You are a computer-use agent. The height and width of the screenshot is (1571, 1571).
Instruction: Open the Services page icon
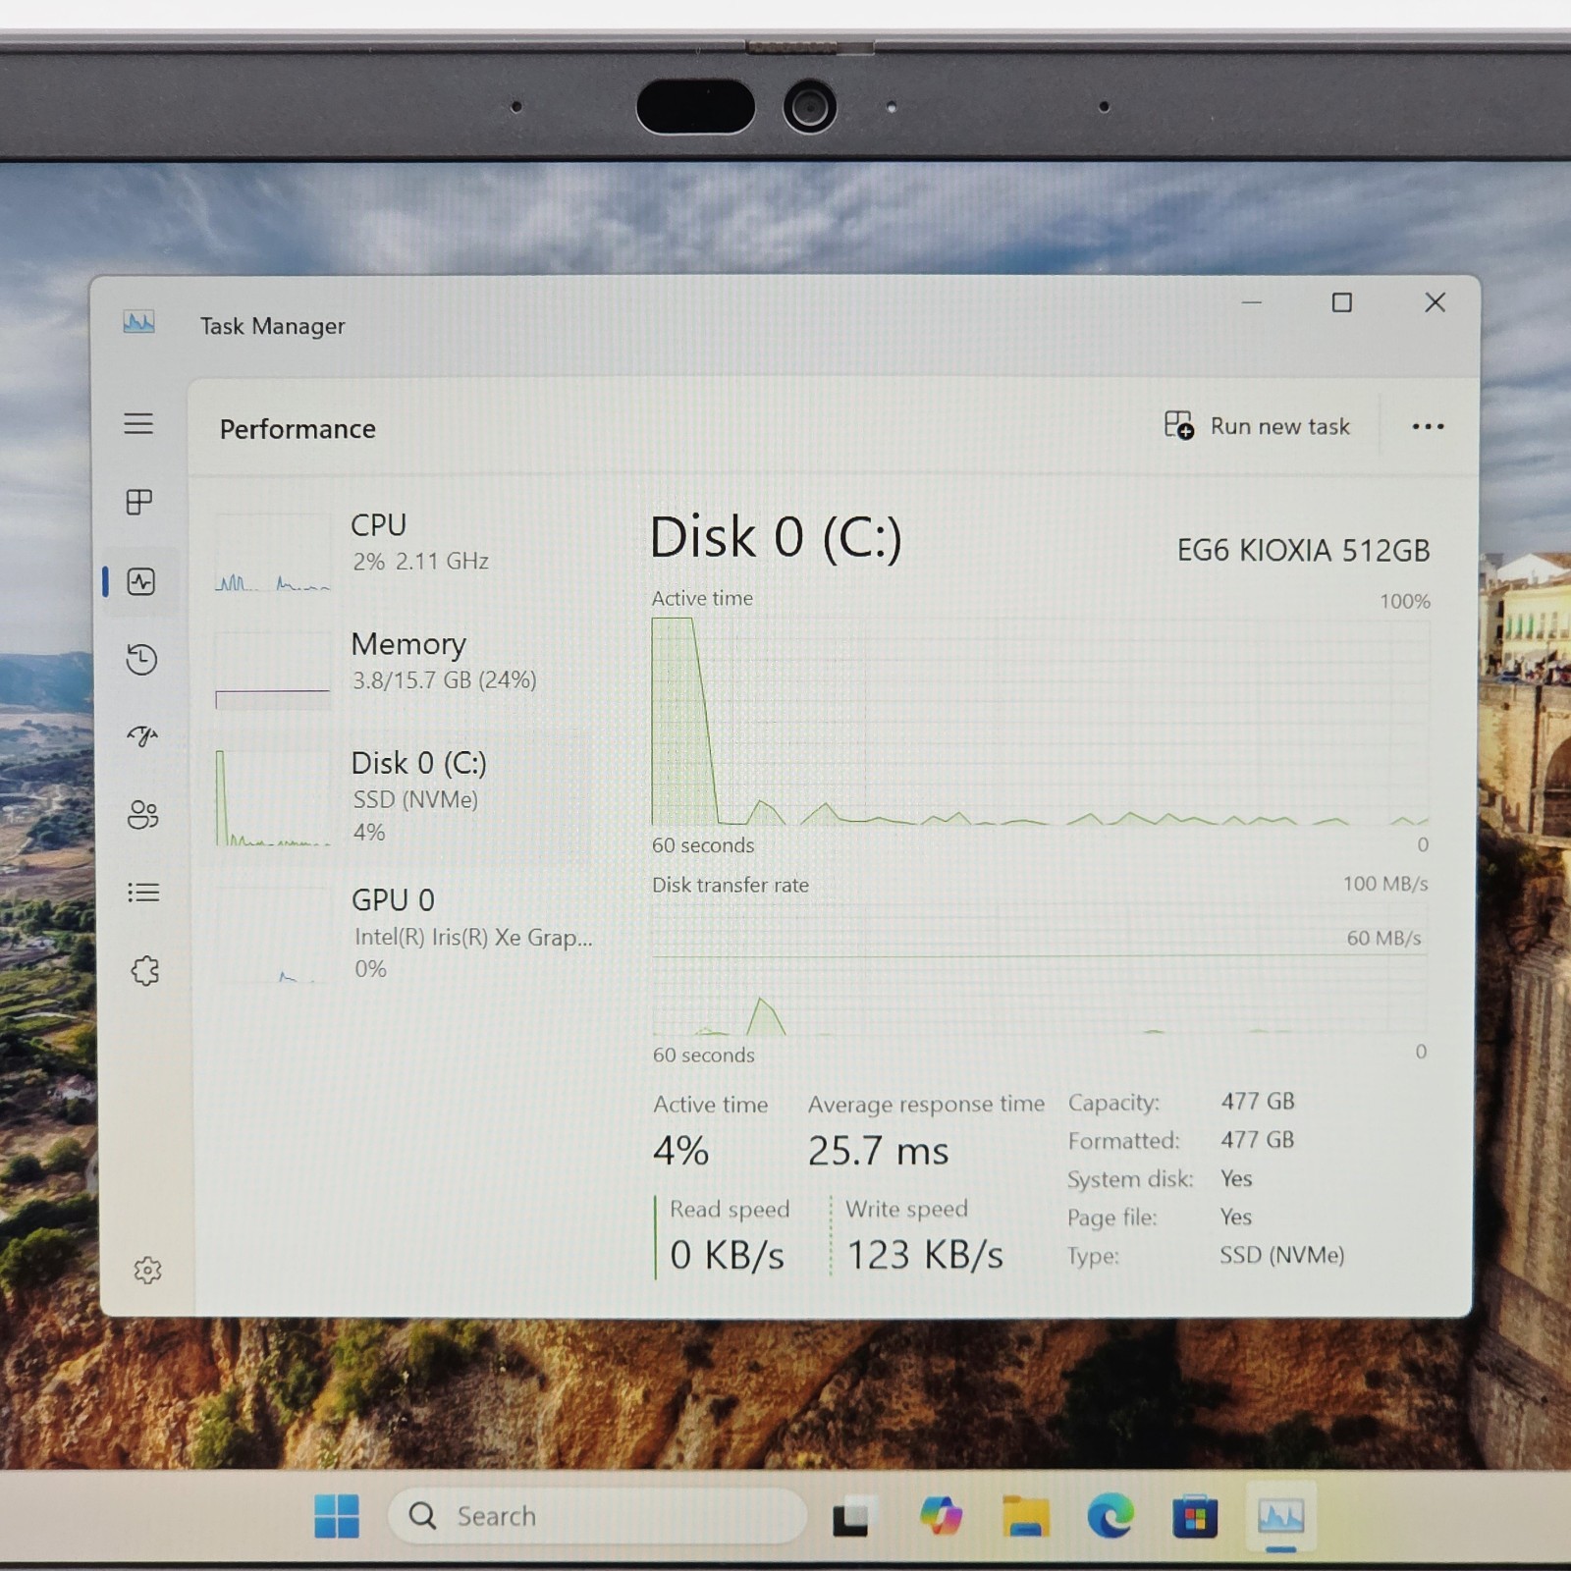pyautogui.click(x=145, y=971)
